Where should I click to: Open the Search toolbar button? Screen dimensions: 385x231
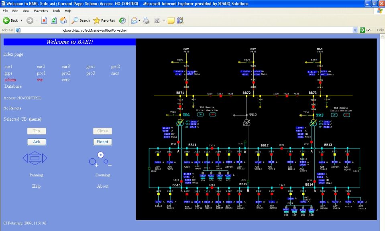[x=81, y=20]
